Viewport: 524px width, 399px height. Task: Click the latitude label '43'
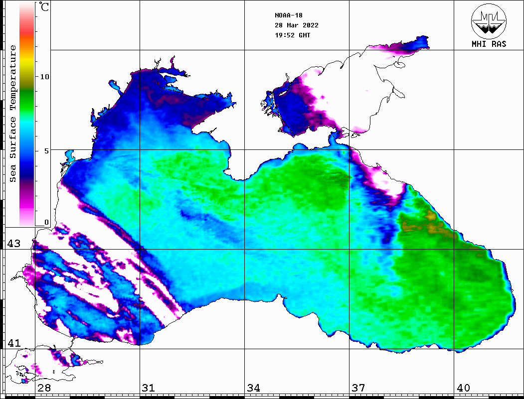pos(13,244)
